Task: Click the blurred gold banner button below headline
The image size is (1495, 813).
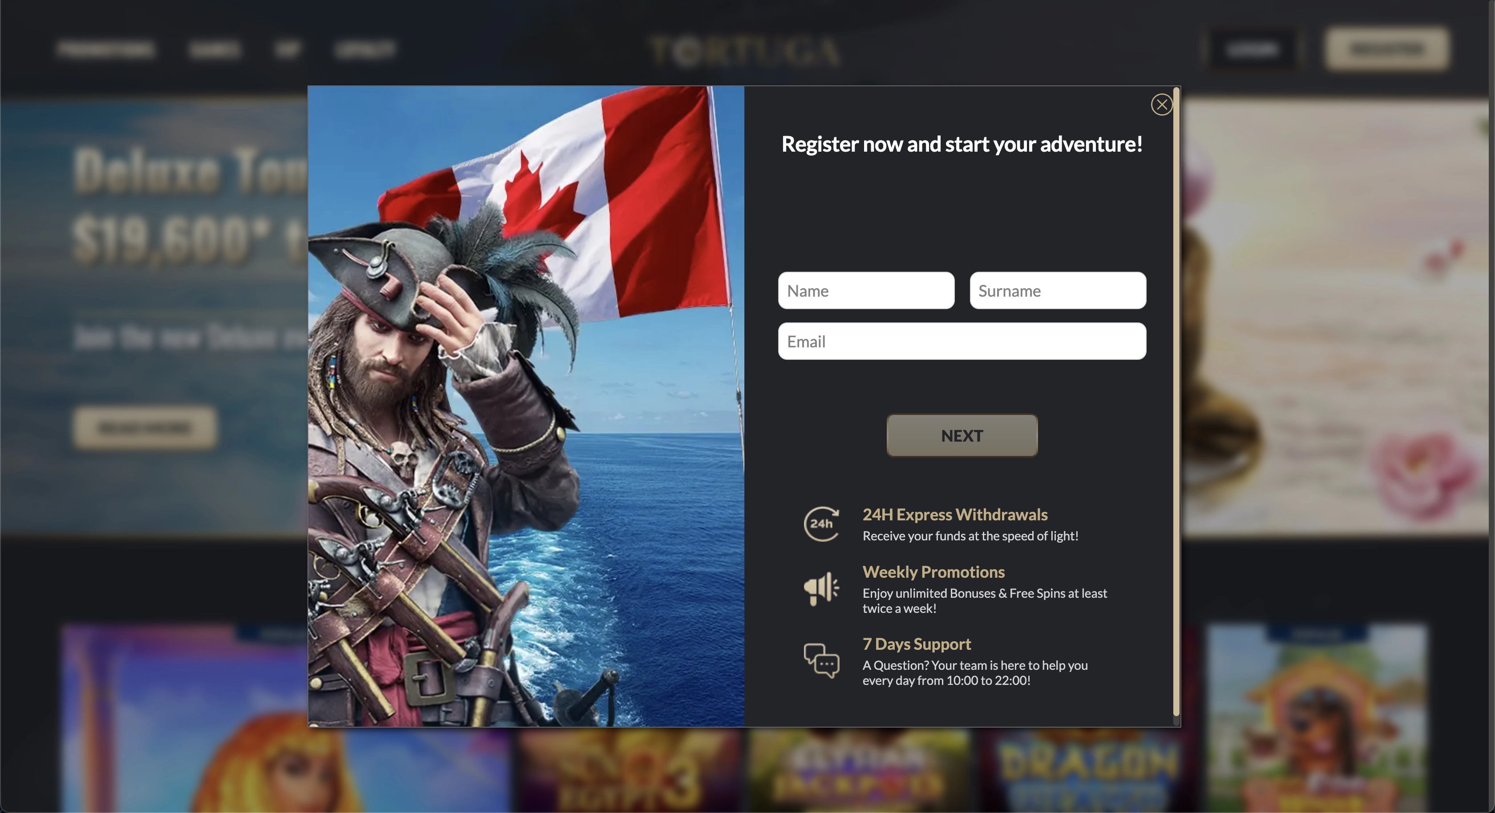Action: coord(145,428)
